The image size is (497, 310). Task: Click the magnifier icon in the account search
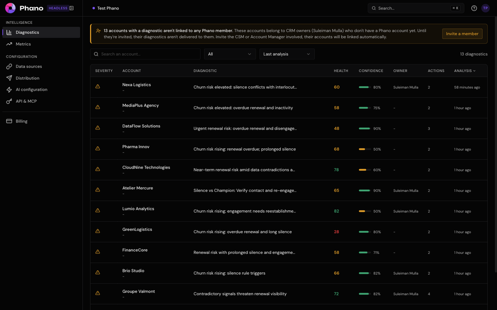(x=96, y=54)
